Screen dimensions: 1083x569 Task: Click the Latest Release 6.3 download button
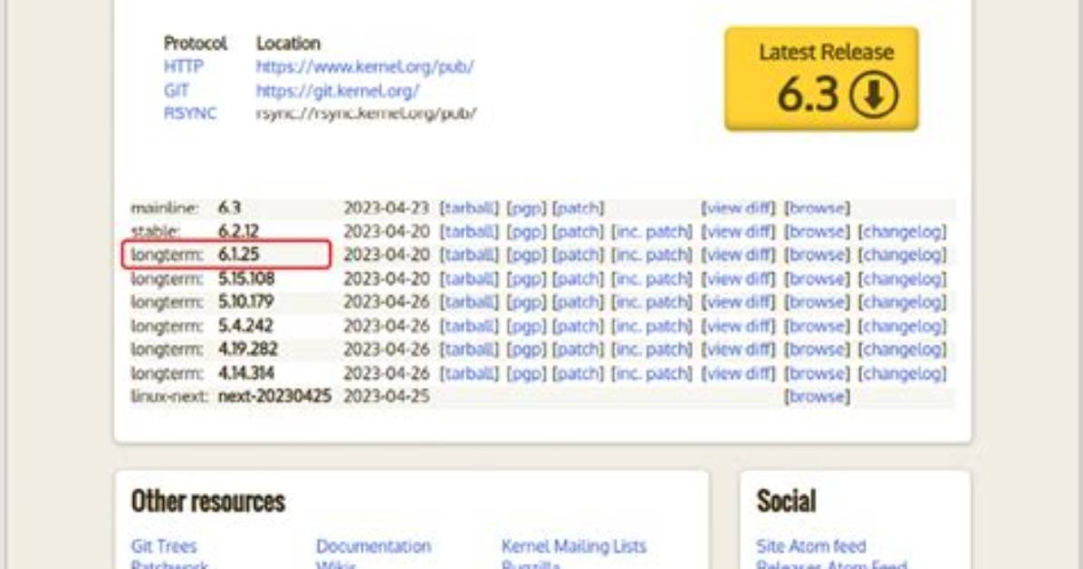821,78
